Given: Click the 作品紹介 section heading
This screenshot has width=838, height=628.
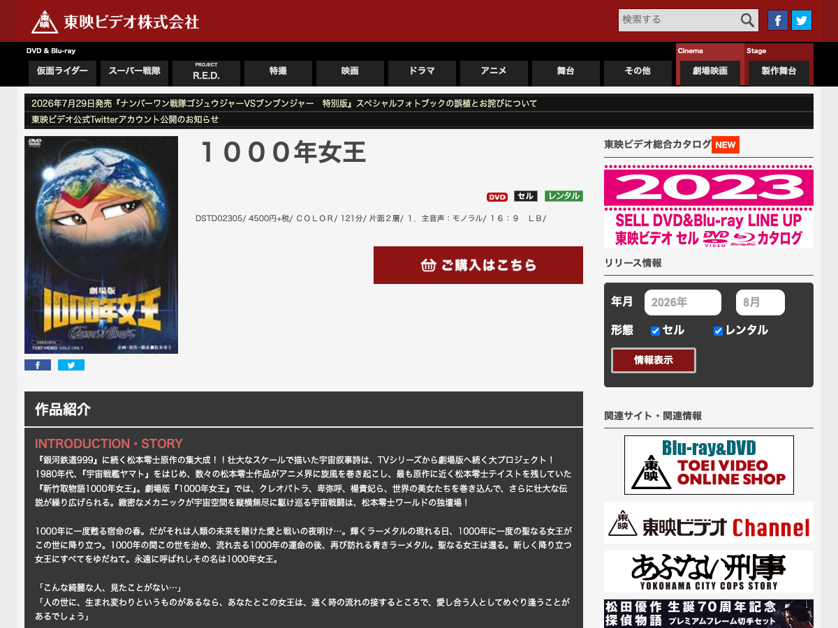Looking at the screenshot, I should pyautogui.click(x=63, y=410).
